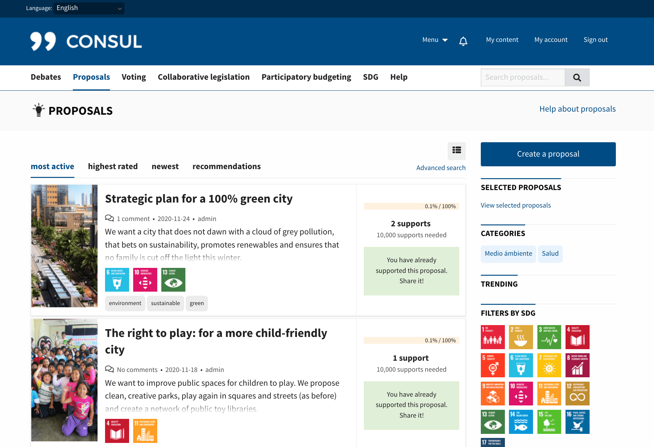Viewport: 654px width, 447px height.
Task: Click SDG 10 icon on green city proposal
Action: (145, 280)
